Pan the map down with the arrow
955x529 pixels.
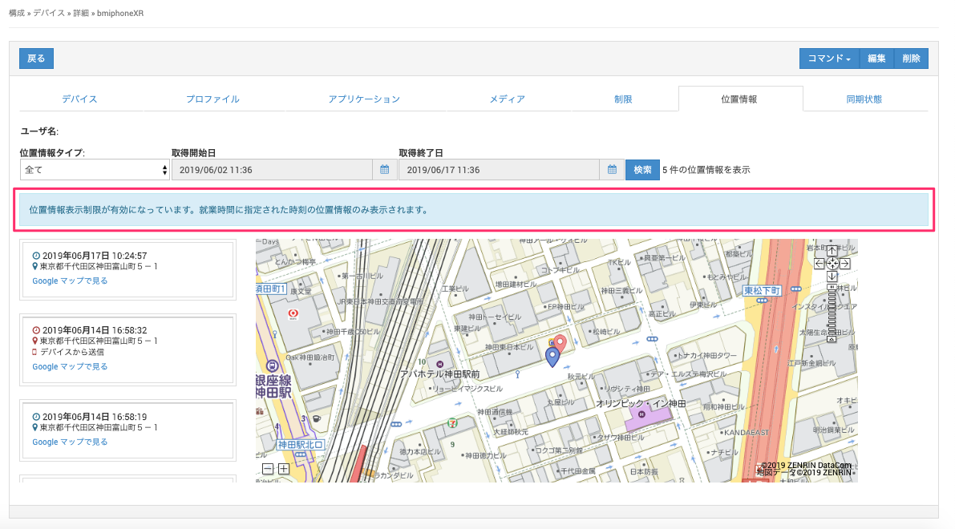pyautogui.click(x=832, y=277)
